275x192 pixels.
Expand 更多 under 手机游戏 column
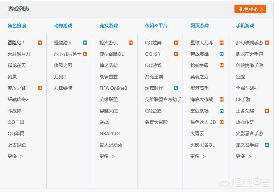(x=244, y=156)
